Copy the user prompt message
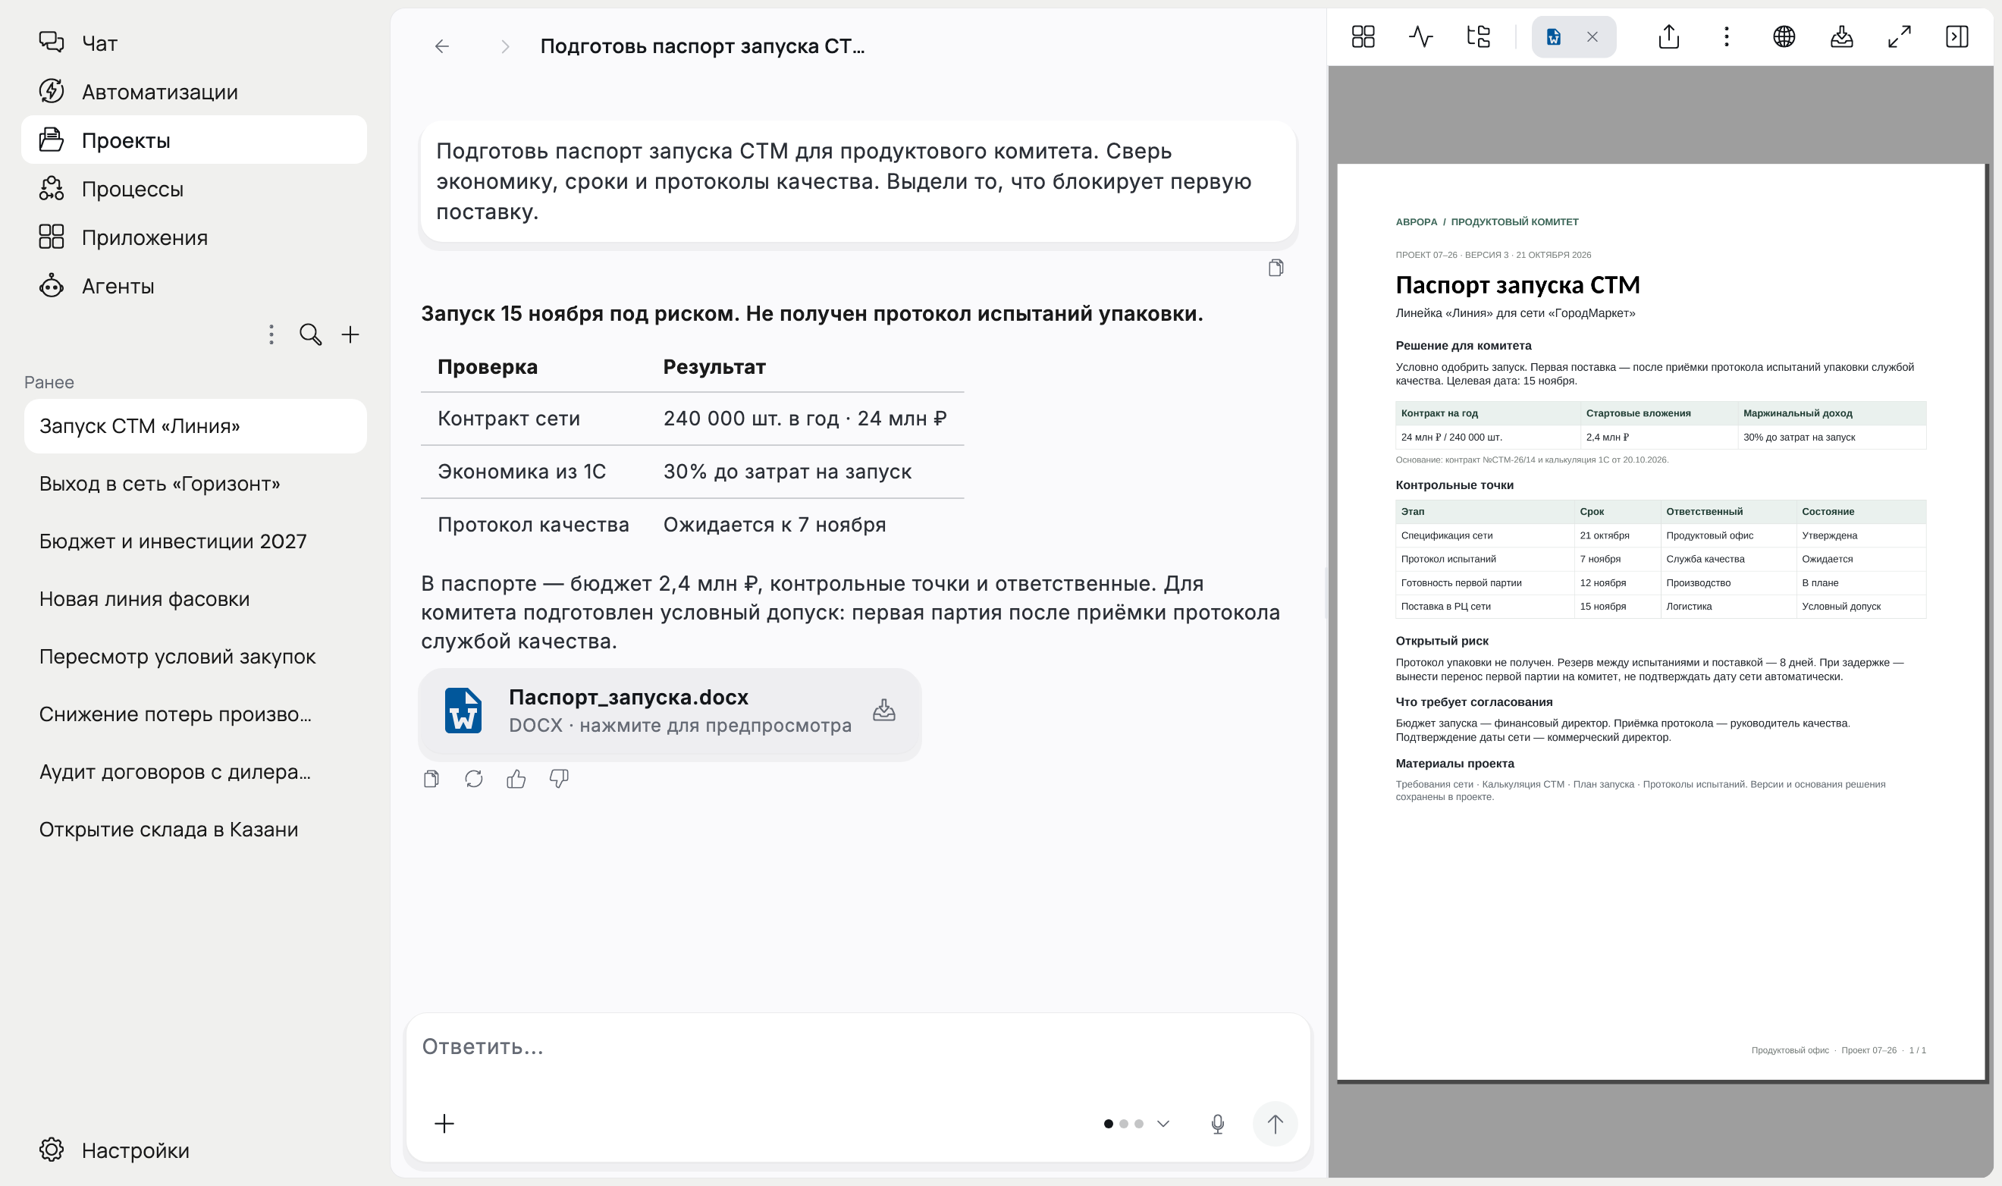Screen dimensions: 2002x1186 1276,268
